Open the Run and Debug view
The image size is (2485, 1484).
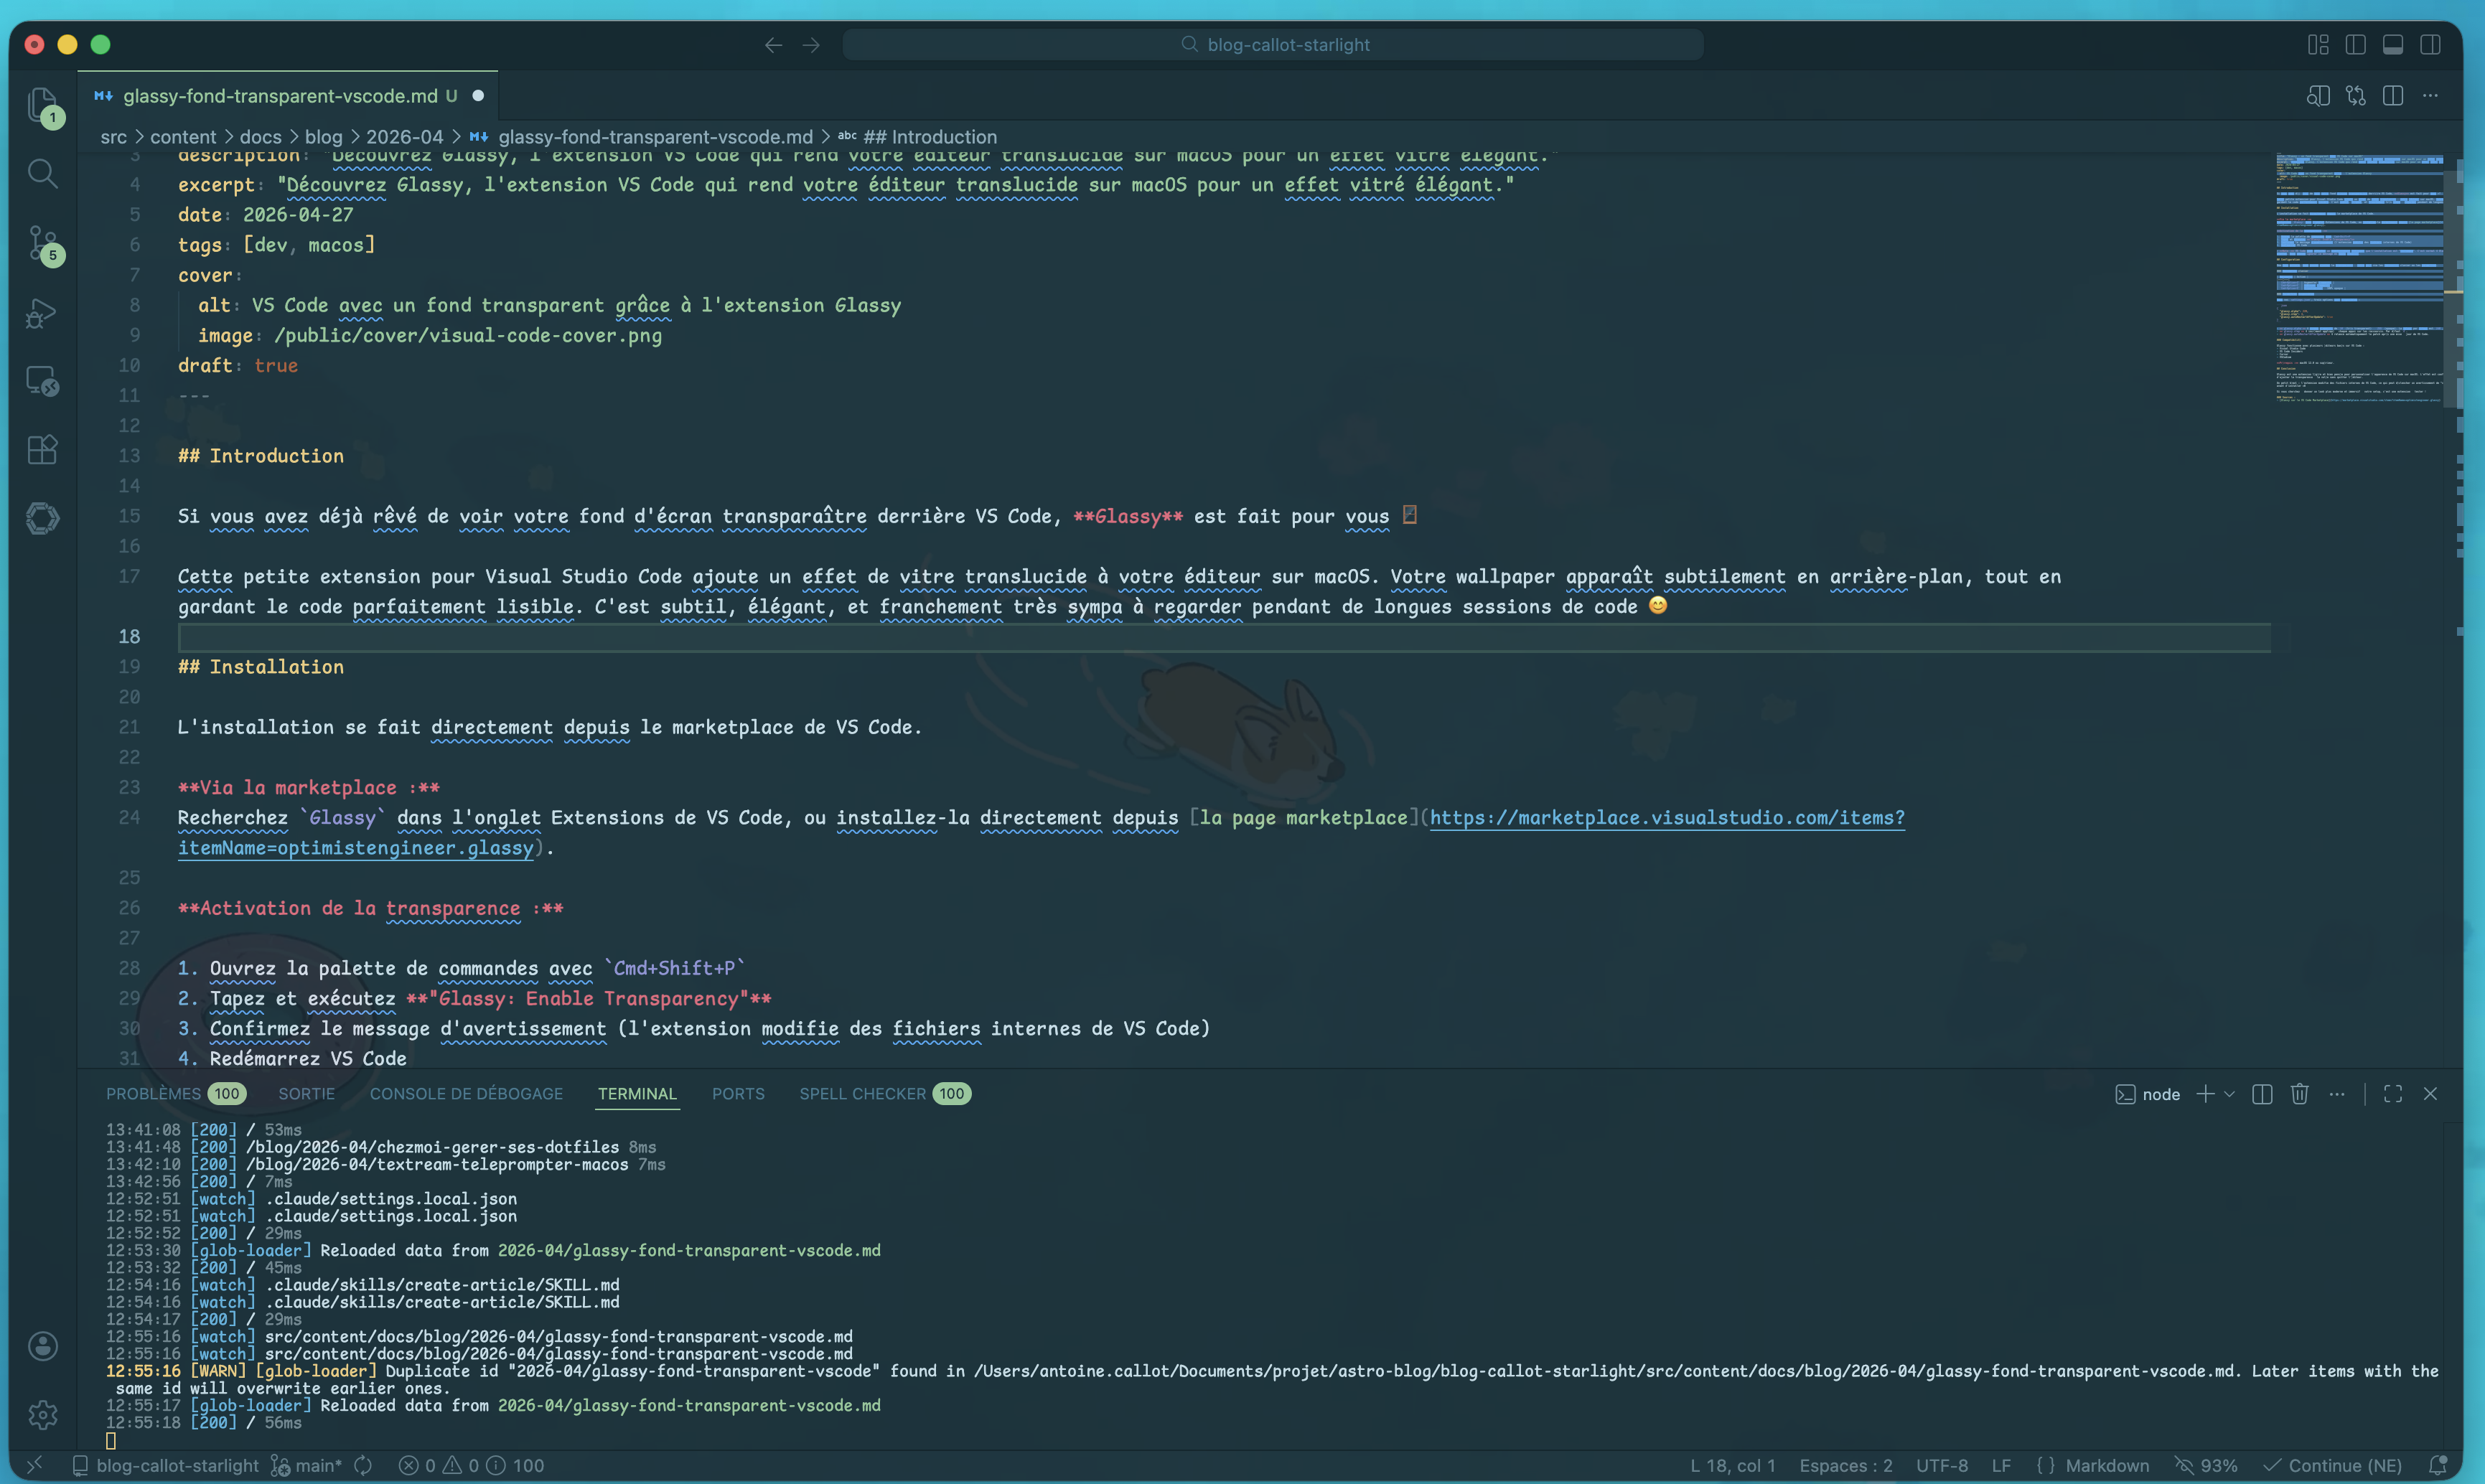42,313
